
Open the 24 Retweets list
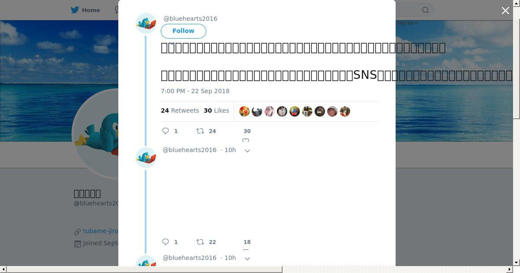180,110
